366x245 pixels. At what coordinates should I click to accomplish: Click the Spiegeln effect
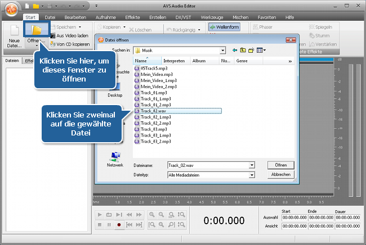pyautogui.click(x=320, y=27)
